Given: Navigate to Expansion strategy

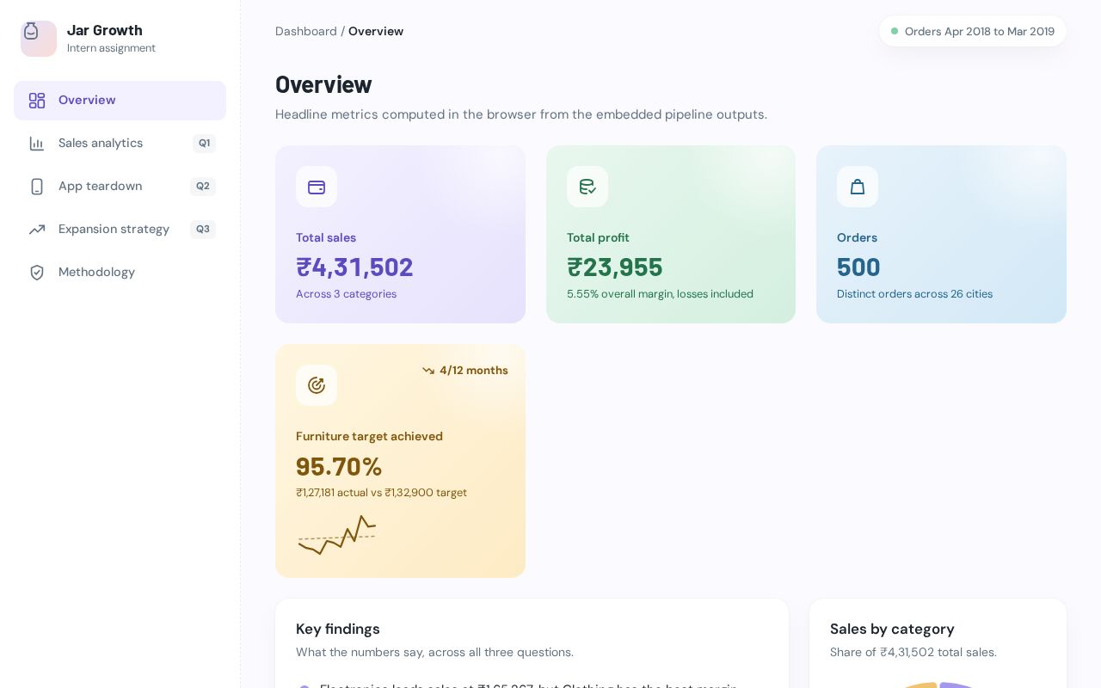Looking at the screenshot, I should [120, 230].
